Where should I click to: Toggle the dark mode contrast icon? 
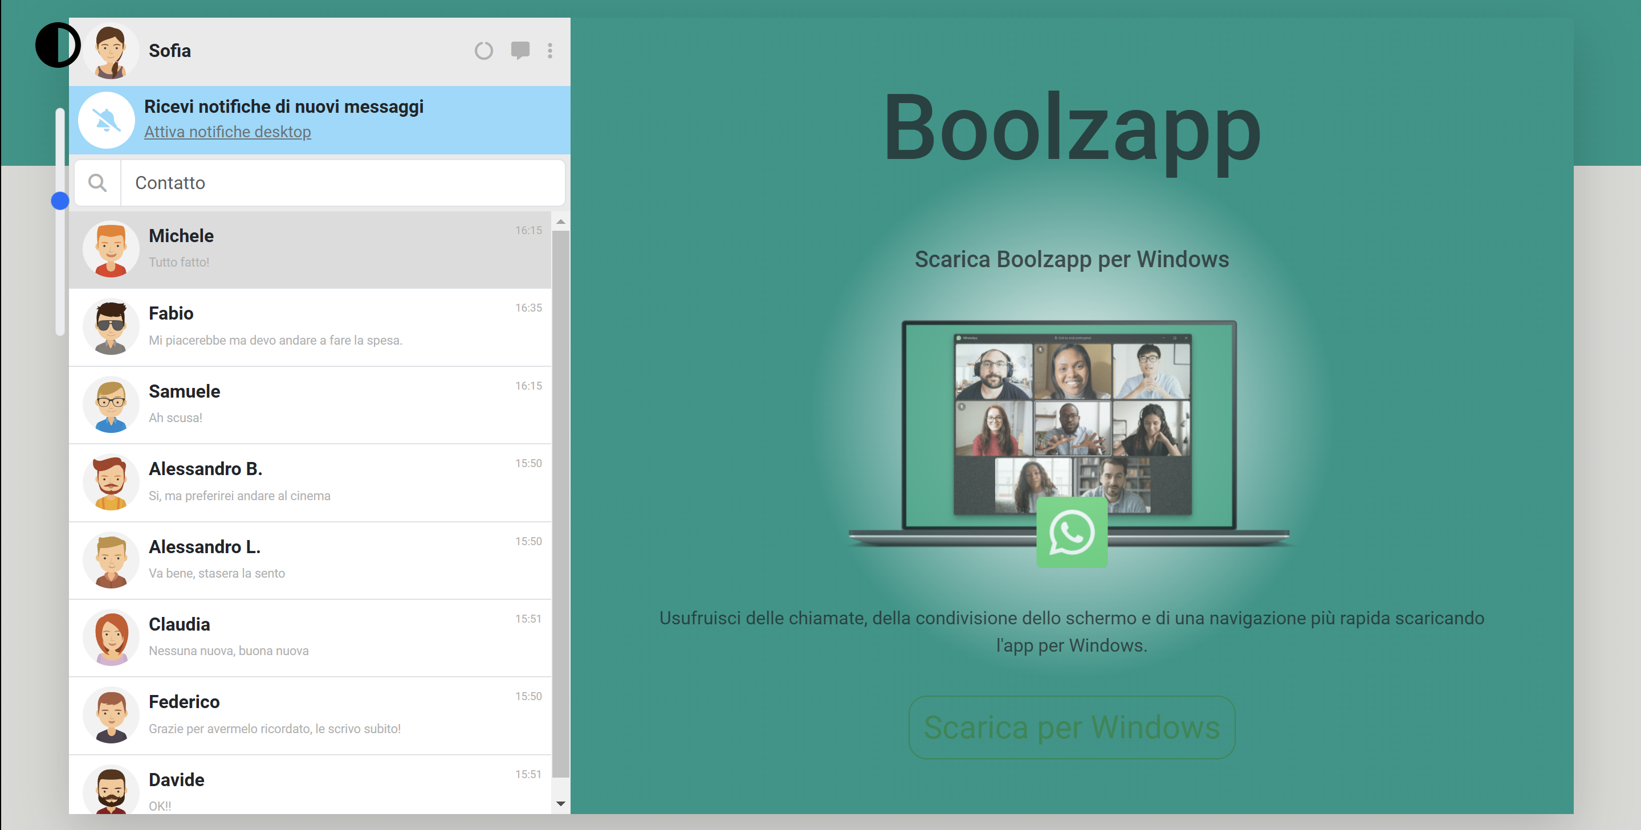(x=58, y=45)
